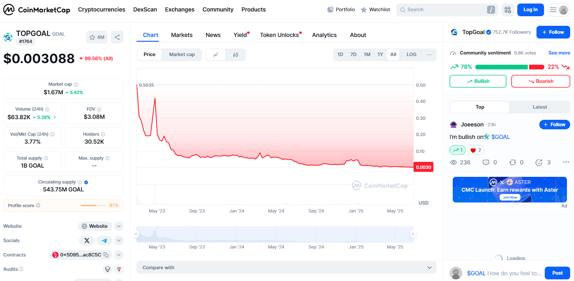Open the first audit shield icon
The height and width of the screenshot is (281, 574).
click(x=107, y=269)
